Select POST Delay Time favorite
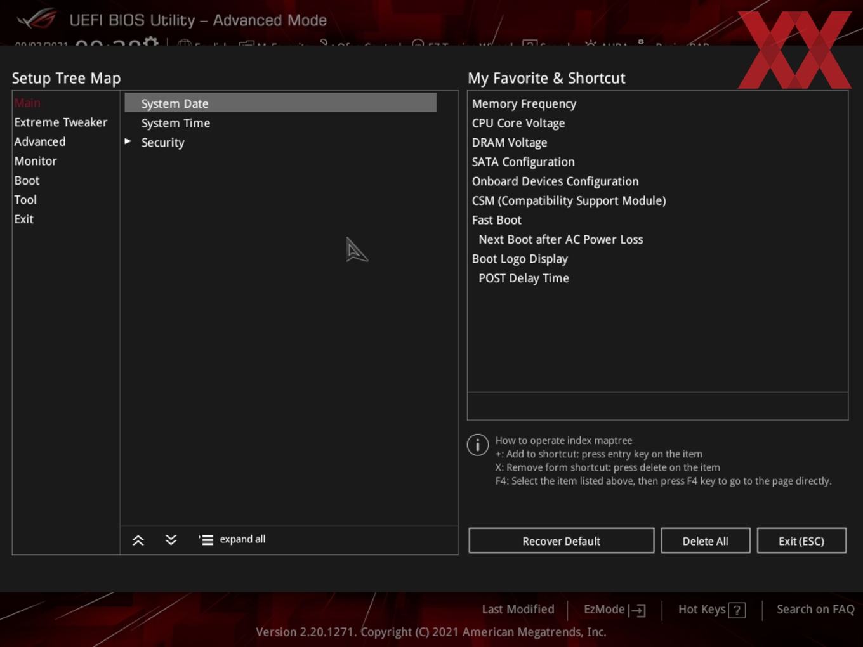Image resolution: width=863 pixels, height=647 pixels. coord(524,278)
